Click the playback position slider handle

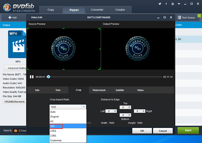point(48,77)
